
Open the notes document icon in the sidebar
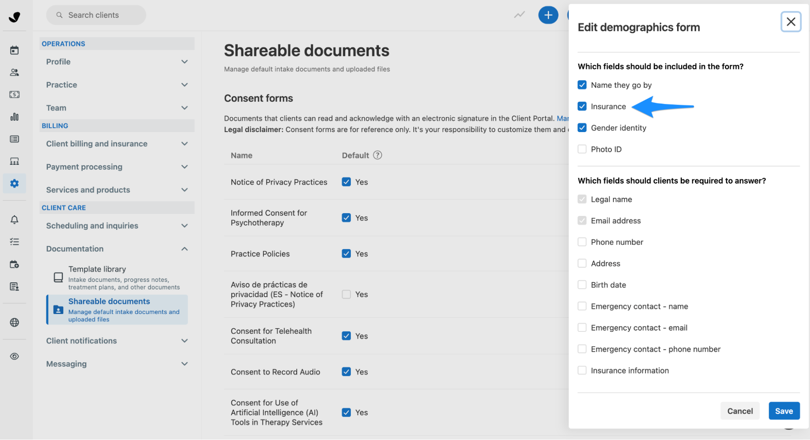click(14, 286)
